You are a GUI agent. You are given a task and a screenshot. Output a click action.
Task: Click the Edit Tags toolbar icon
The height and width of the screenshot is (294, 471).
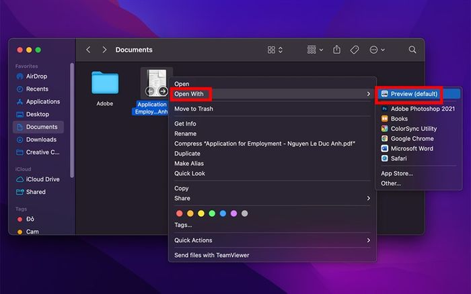click(355, 50)
